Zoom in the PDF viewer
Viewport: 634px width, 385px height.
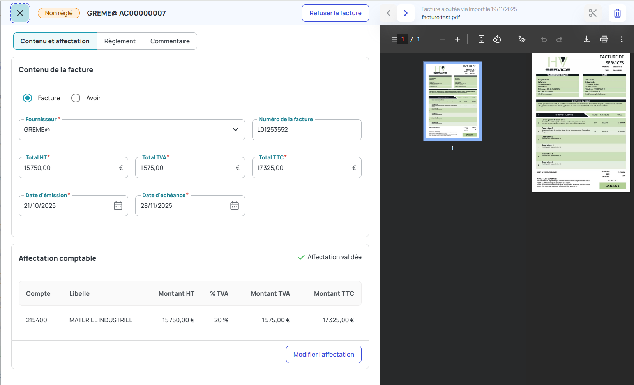pyautogui.click(x=457, y=39)
